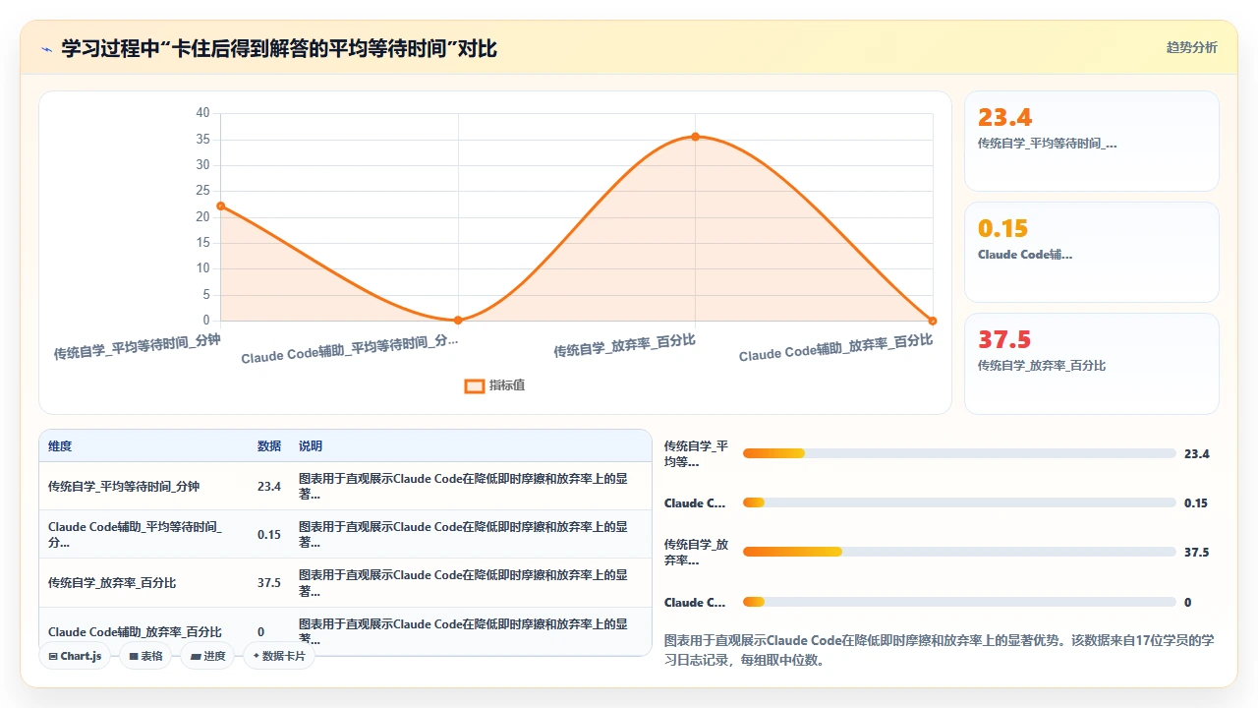Image resolution: width=1258 pixels, height=708 pixels.
Task: Click the progress bar valued 0.15
Action: click(959, 502)
